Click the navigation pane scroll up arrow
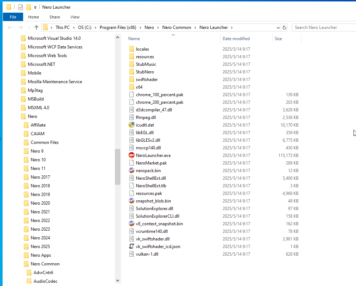This screenshot has width=356, height=286. 117,38
